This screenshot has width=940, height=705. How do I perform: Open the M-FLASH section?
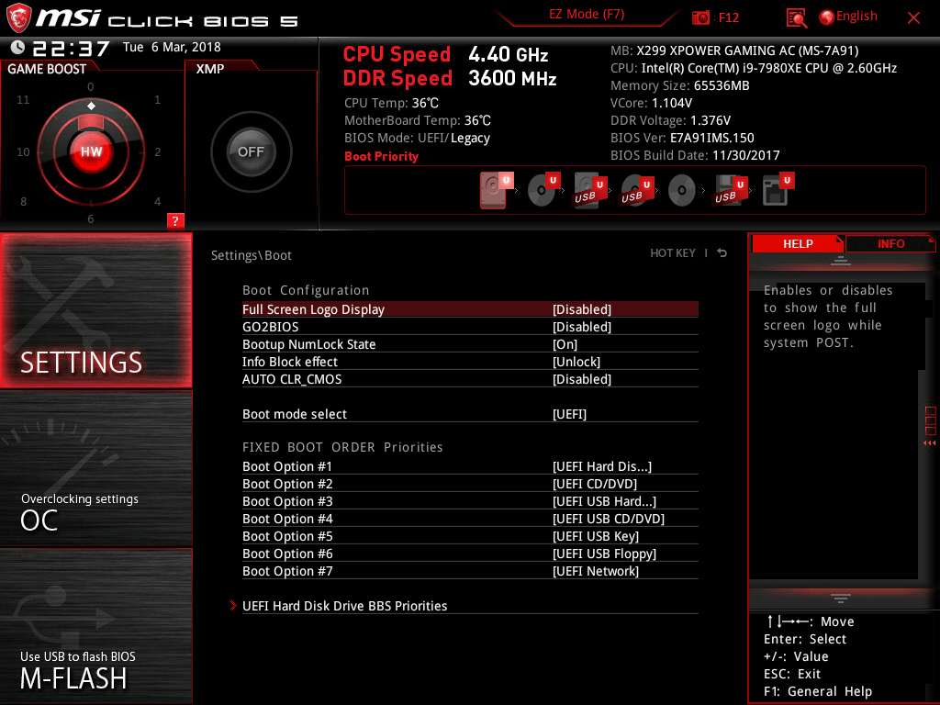pos(96,626)
